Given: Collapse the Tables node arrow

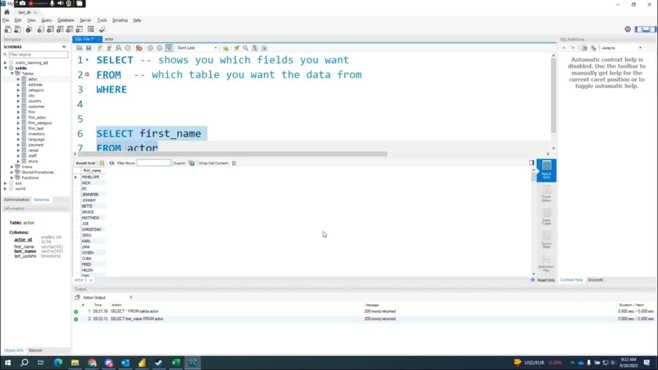Looking at the screenshot, I should [x=12, y=73].
